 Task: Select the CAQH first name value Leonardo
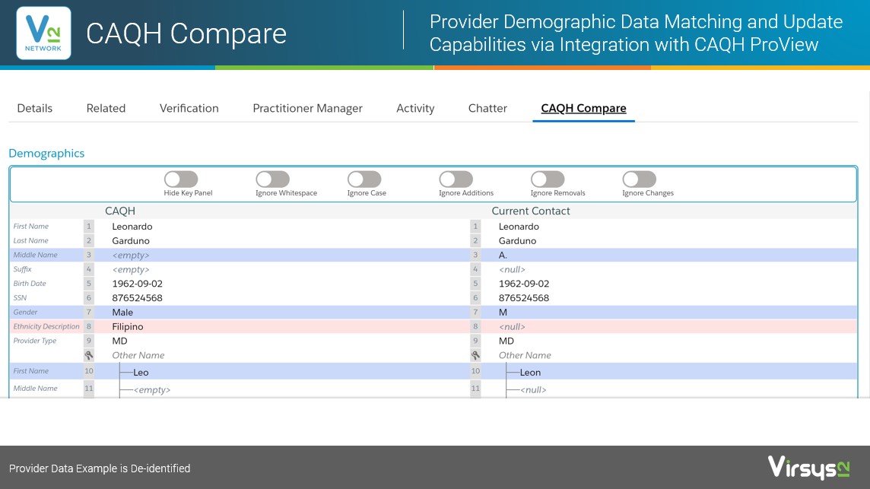pos(132,227)
